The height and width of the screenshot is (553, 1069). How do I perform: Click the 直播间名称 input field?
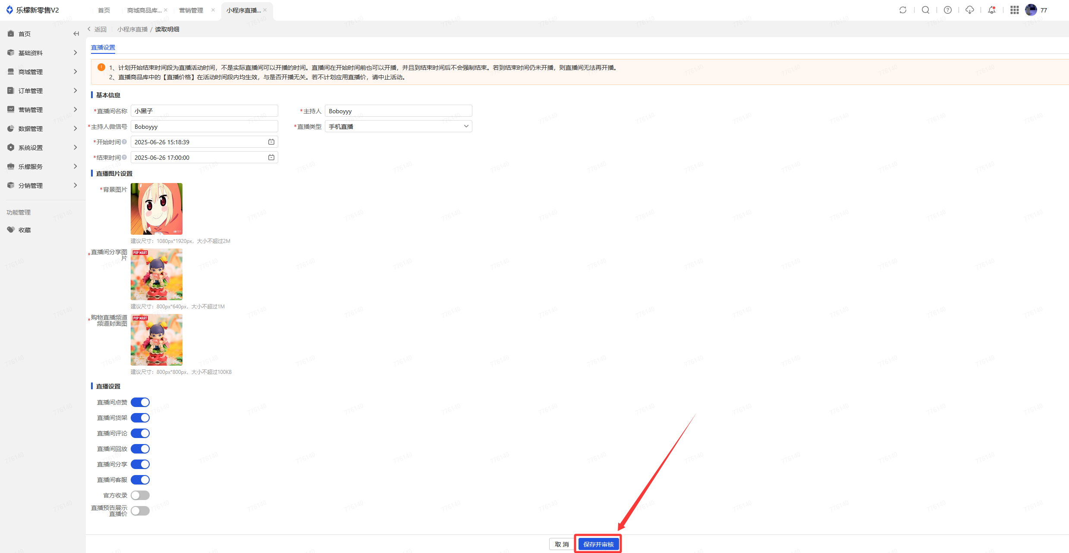coord(204,111)
